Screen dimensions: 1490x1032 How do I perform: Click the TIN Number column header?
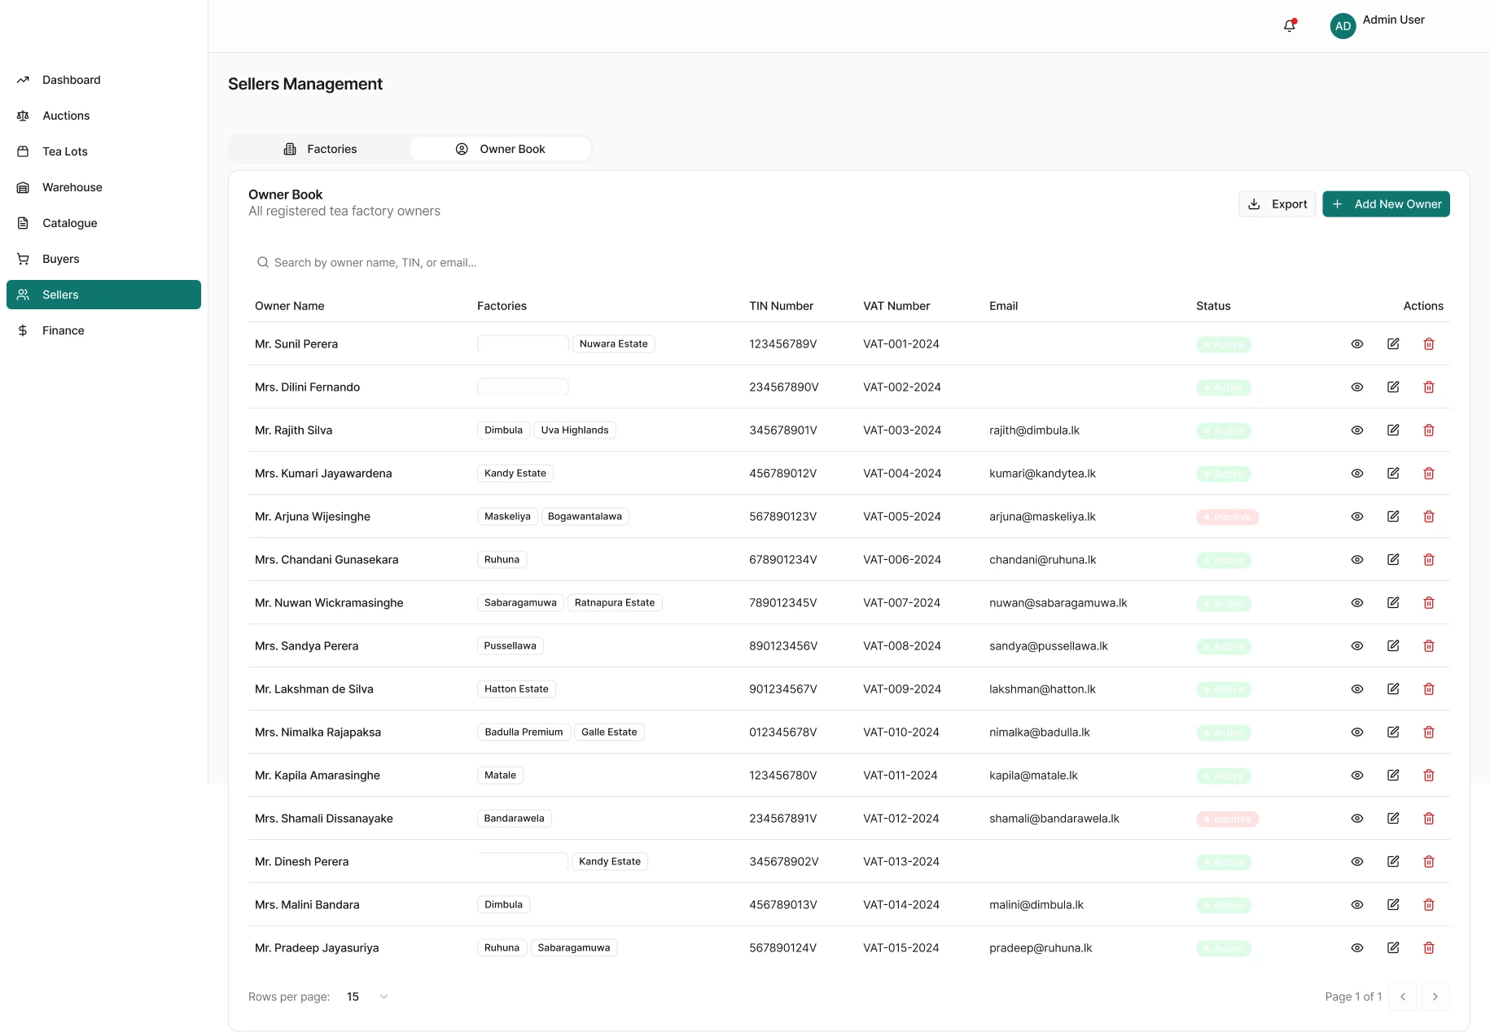tap(782, 306)
